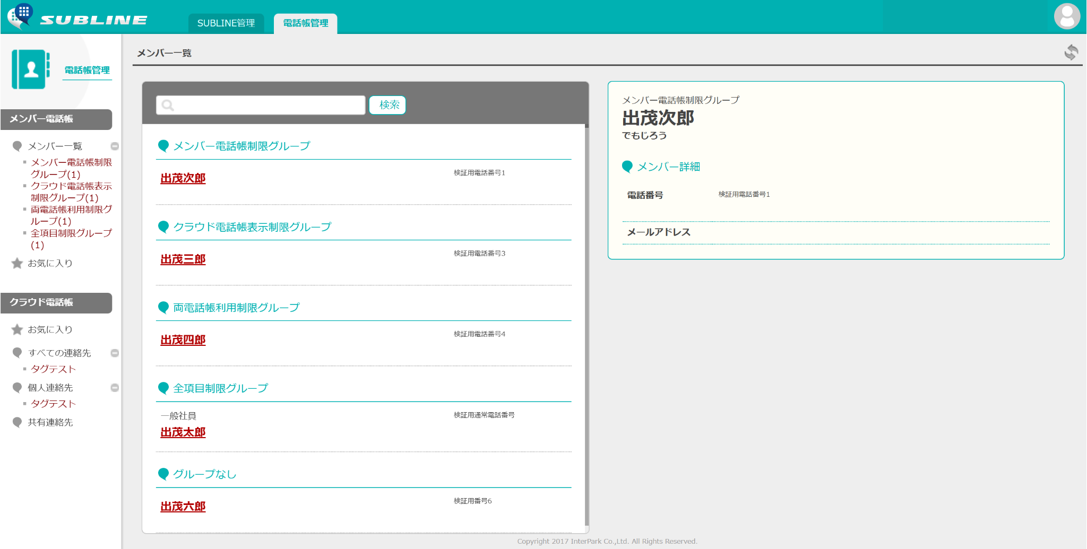
Task: Click the member list vertical scrollbar
Action: coord(586,326)
